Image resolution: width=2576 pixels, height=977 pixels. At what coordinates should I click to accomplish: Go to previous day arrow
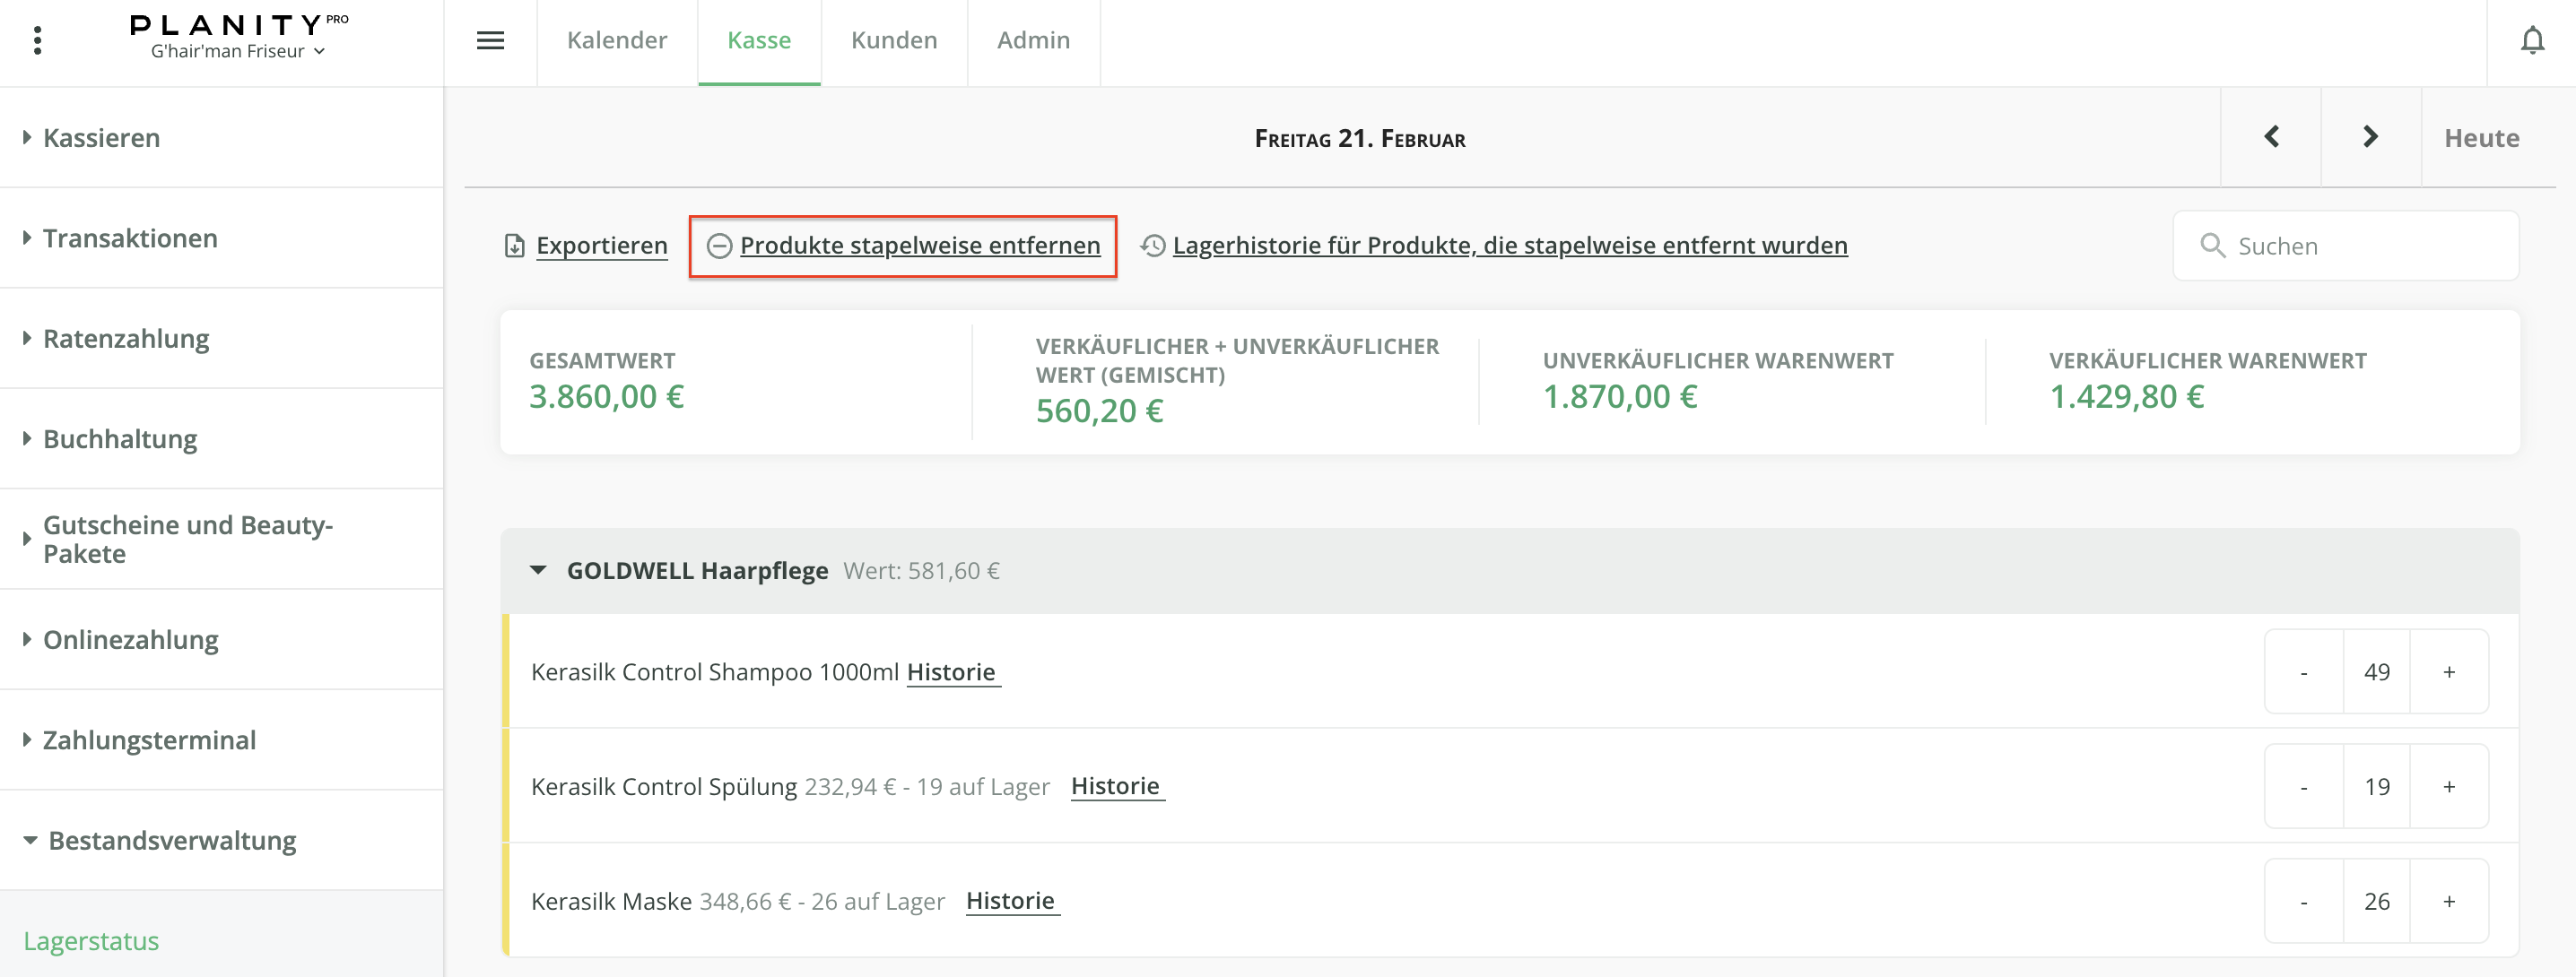click(2271, 137)
